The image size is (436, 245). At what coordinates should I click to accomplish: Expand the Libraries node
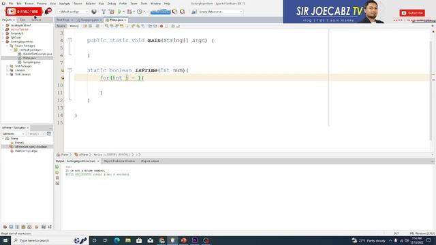pyautogui.click(x=7, y=71)
